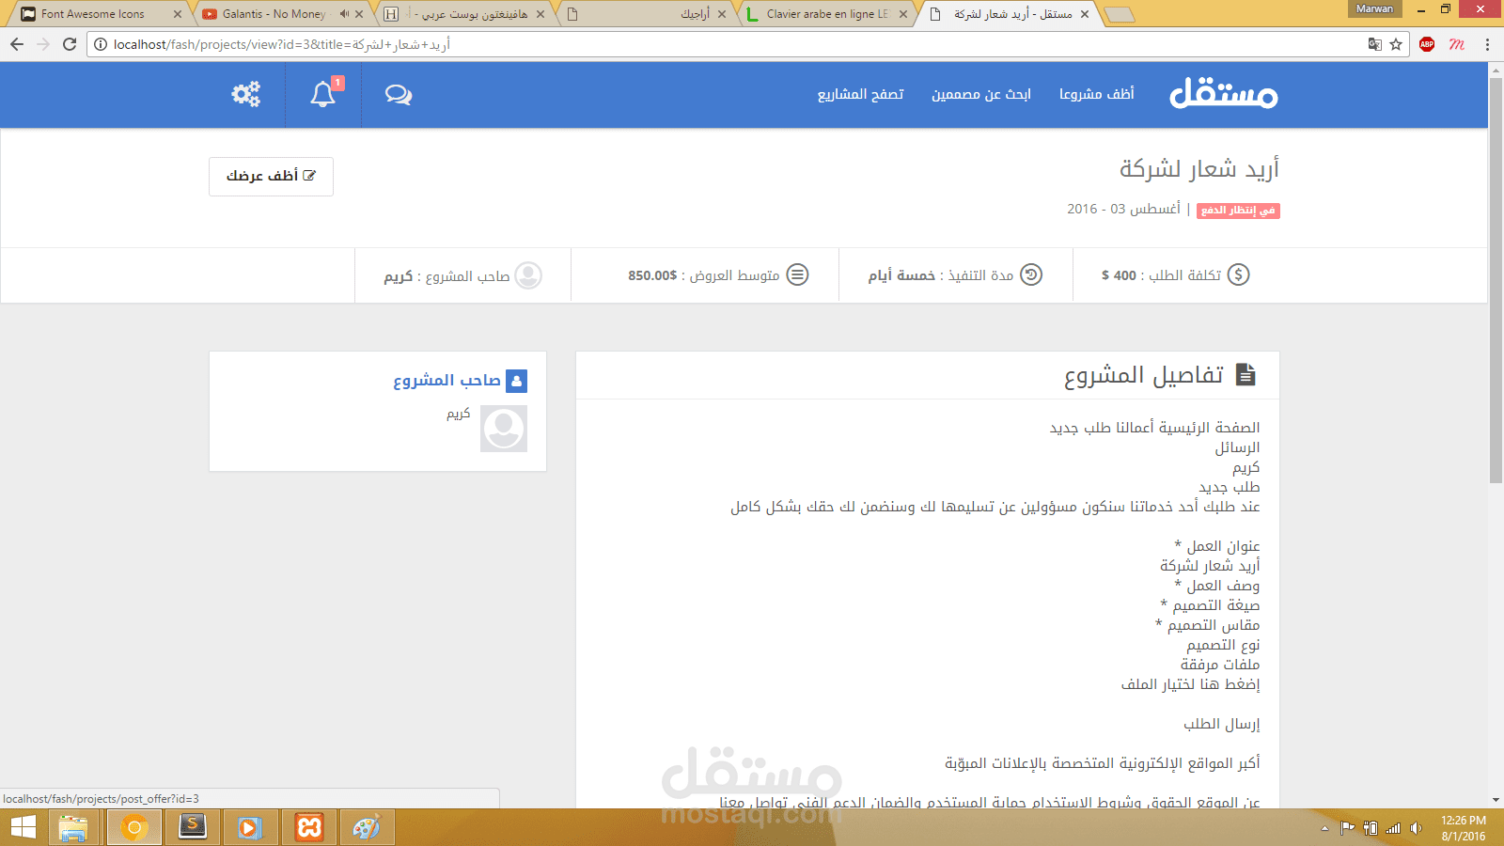
Task: Click the volume icon in system tray
Action: [x=1417, y=828]
